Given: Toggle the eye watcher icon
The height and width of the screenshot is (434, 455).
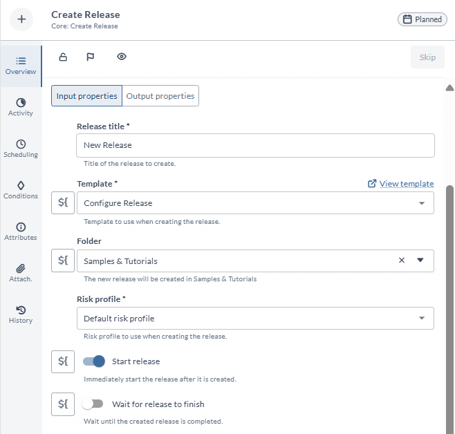Looking at the screenshot, I should (122, 57).
